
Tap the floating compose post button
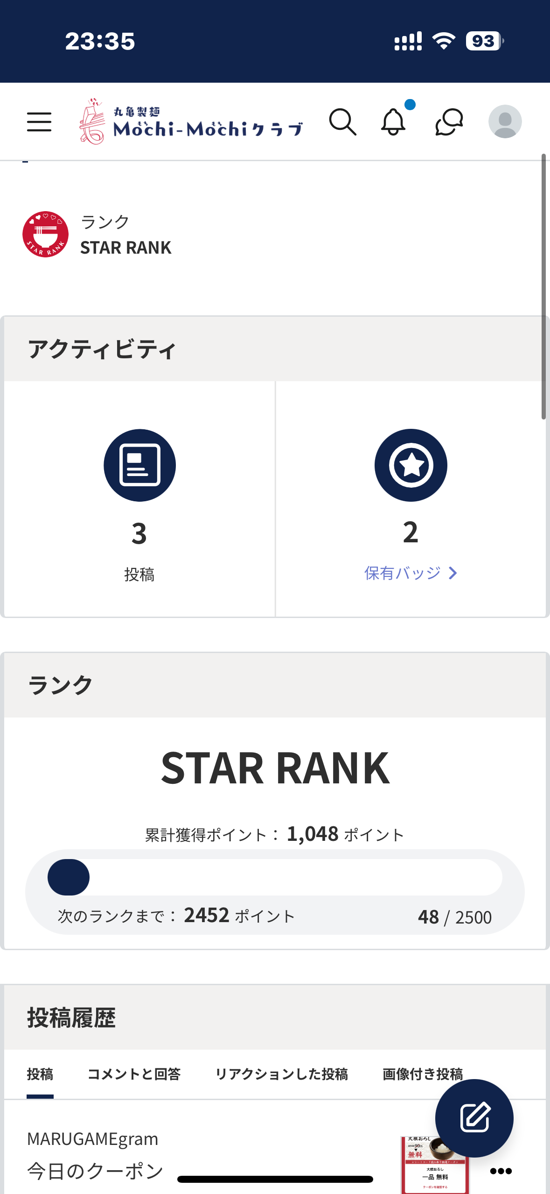coord(474,1118)
